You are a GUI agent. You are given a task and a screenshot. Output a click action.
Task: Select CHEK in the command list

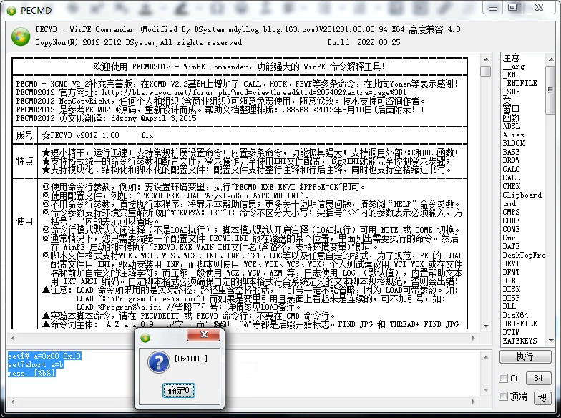(x=512, y=186)
